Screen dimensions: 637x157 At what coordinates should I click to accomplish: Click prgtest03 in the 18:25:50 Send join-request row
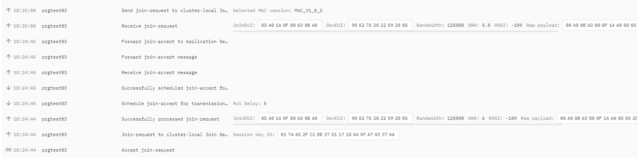(x=54, y=10)
